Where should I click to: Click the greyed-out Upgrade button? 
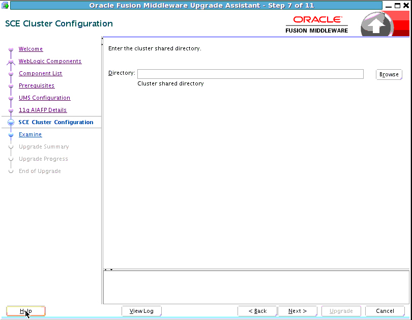pos(341,311)
